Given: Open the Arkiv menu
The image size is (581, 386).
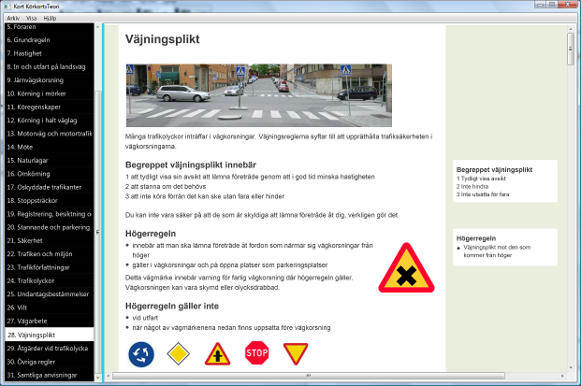Looking at the screenshot, I should [x=13, y=18].
